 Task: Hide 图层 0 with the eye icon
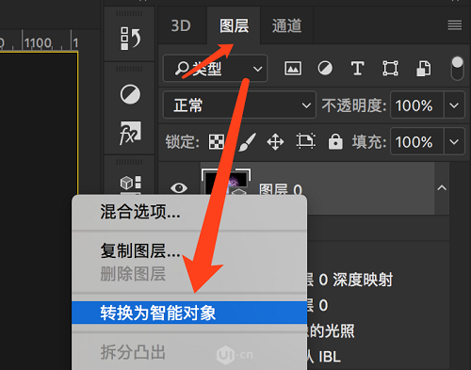click(179, 188)
